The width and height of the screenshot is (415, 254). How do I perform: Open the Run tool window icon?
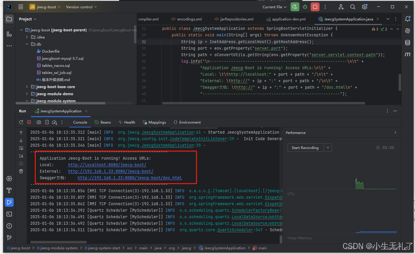(x=9, y=202)
